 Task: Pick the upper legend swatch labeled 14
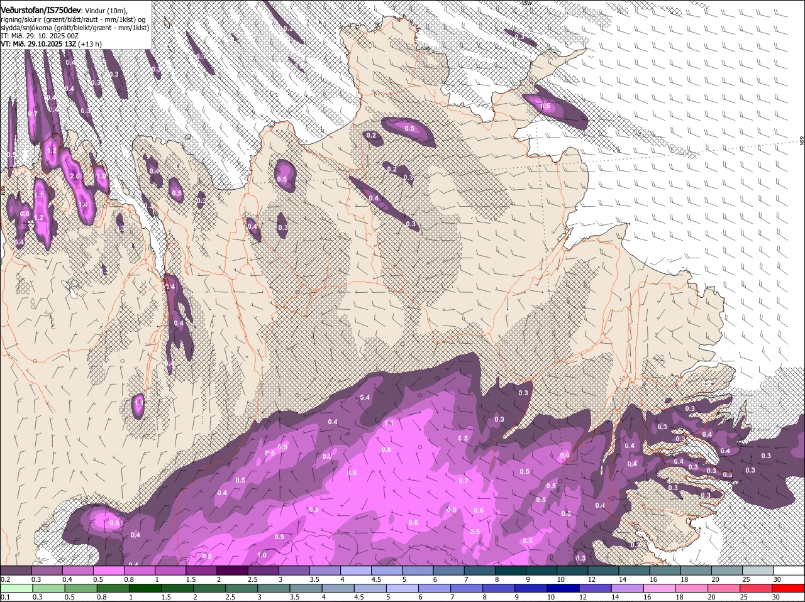[634, 571]
